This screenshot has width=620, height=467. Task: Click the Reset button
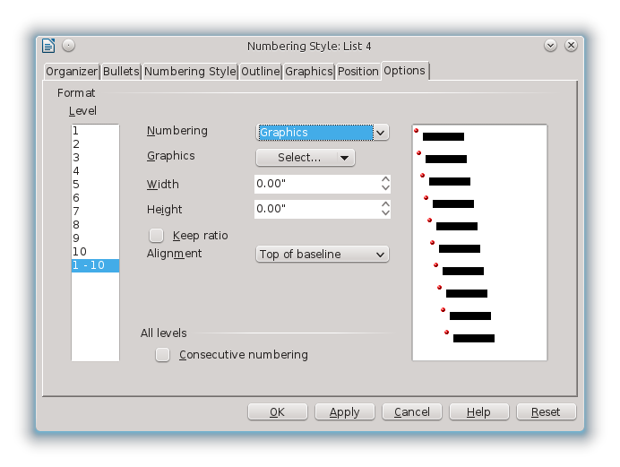545,412
